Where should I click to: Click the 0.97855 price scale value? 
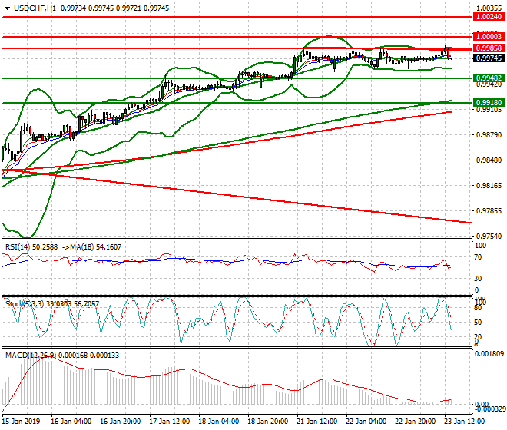pos(489,211)
